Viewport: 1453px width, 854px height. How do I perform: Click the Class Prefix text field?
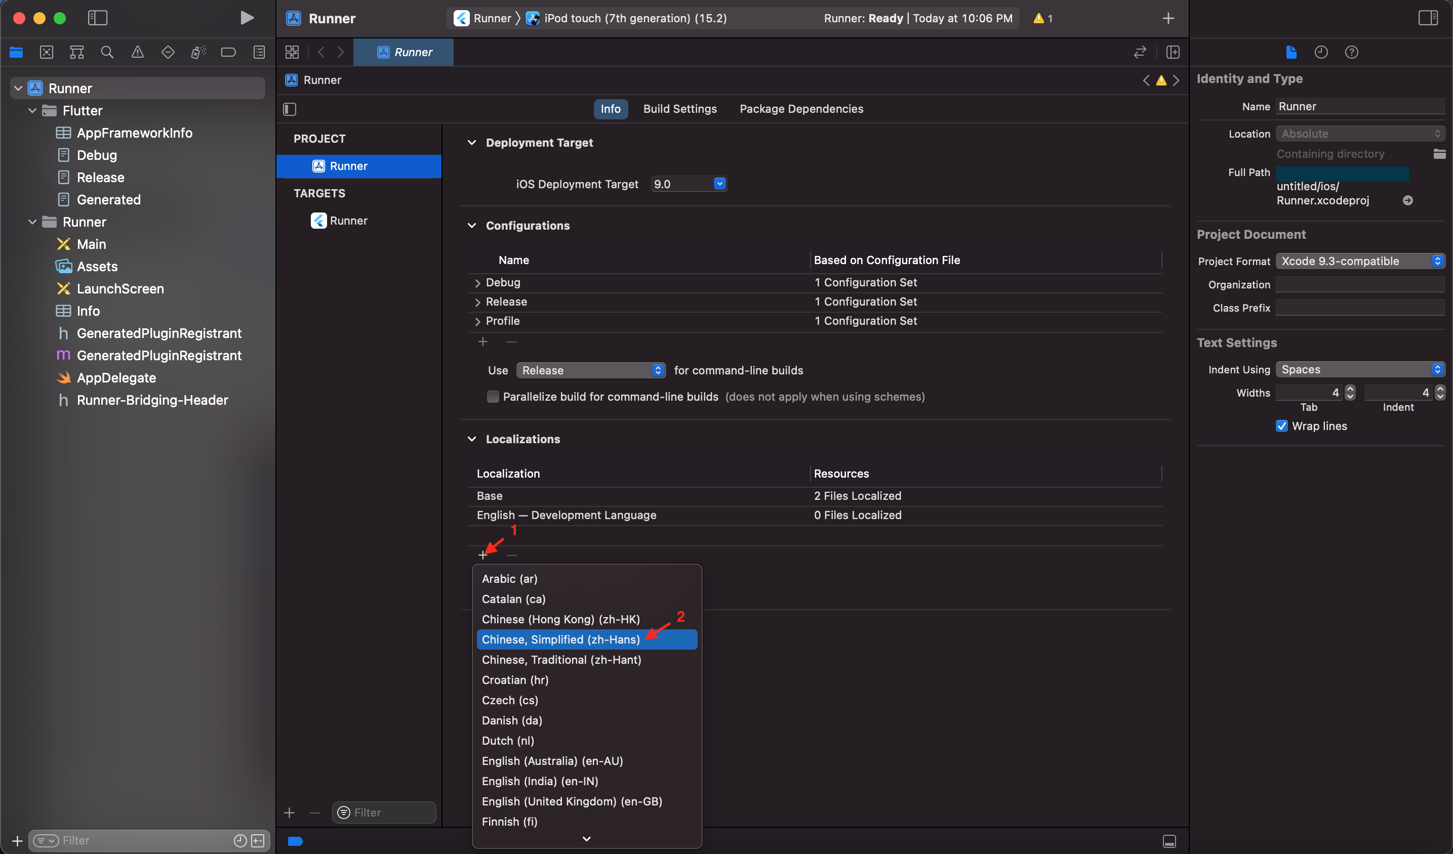click(x=1360, y=308)
